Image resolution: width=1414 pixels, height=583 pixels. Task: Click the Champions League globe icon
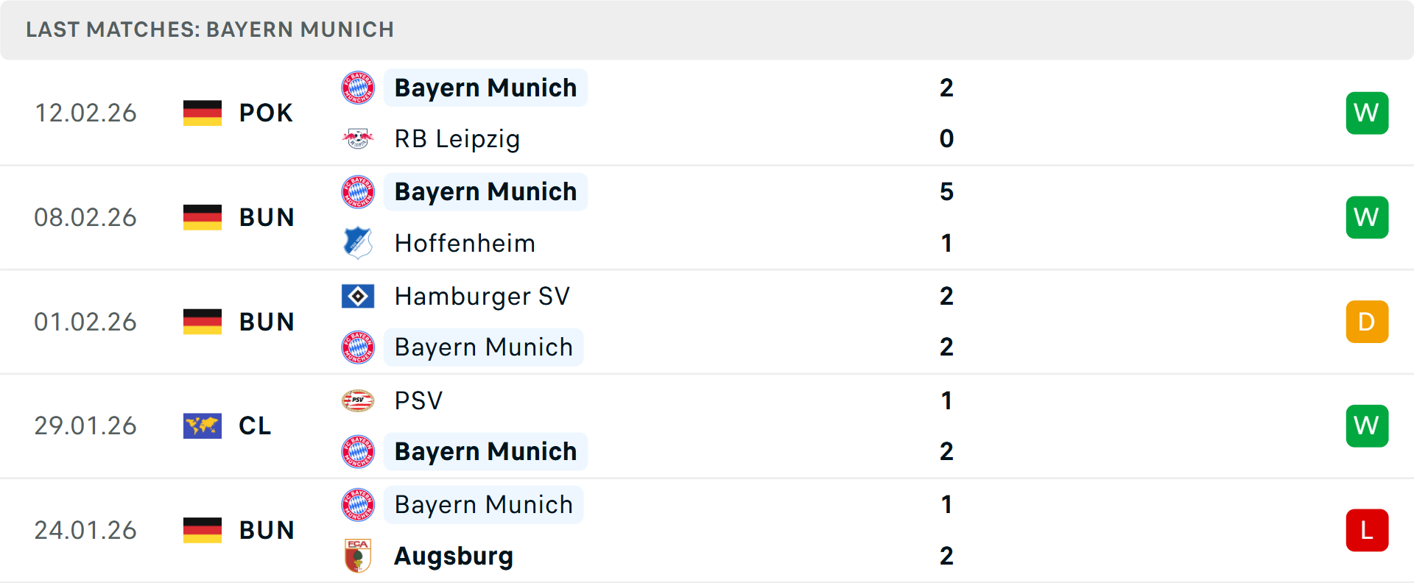[x=202, y=425]
